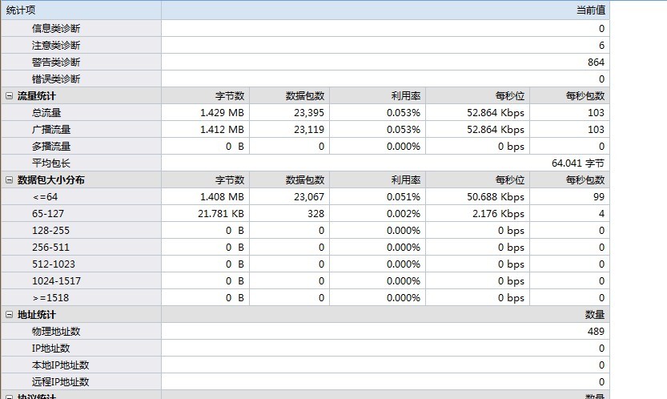This screenshot has height=399, width=667.
Task: Select the 本地IP地址数 row
Action: (61, 365)
